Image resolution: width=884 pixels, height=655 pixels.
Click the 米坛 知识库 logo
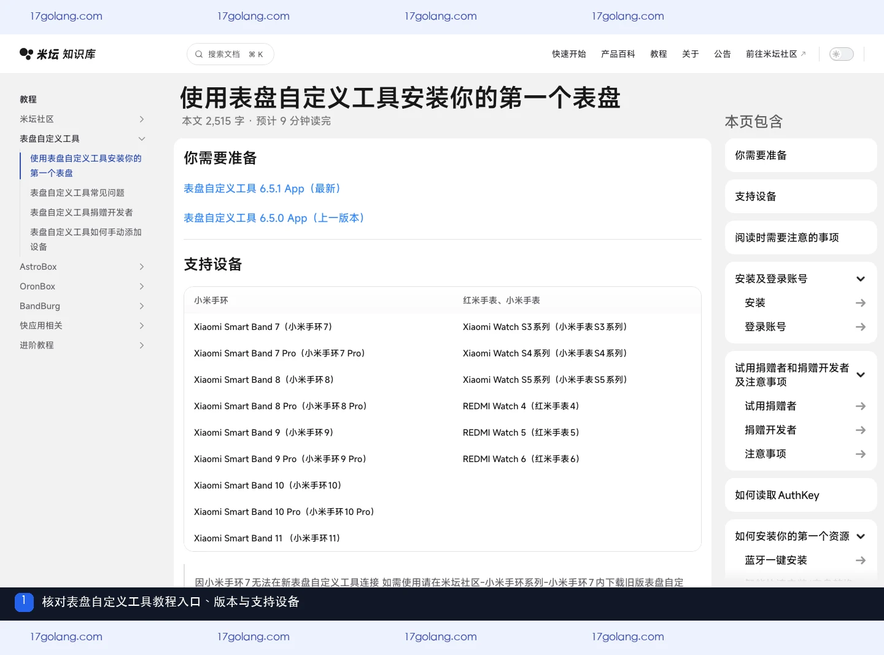(x=58, y=54)
